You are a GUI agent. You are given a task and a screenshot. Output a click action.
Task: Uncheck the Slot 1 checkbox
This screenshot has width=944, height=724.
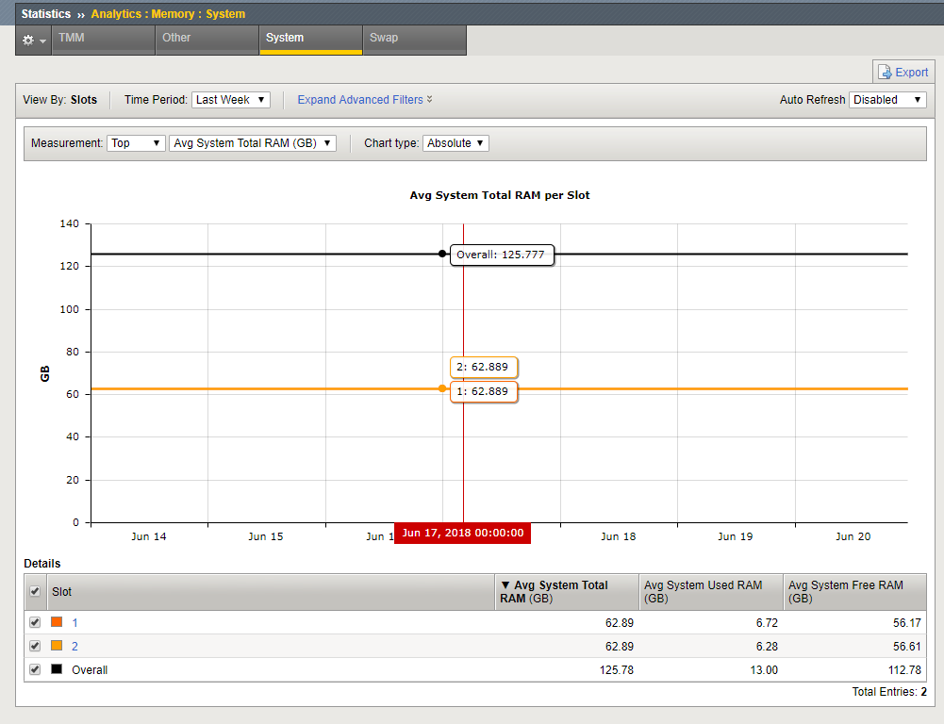point(36,622)
